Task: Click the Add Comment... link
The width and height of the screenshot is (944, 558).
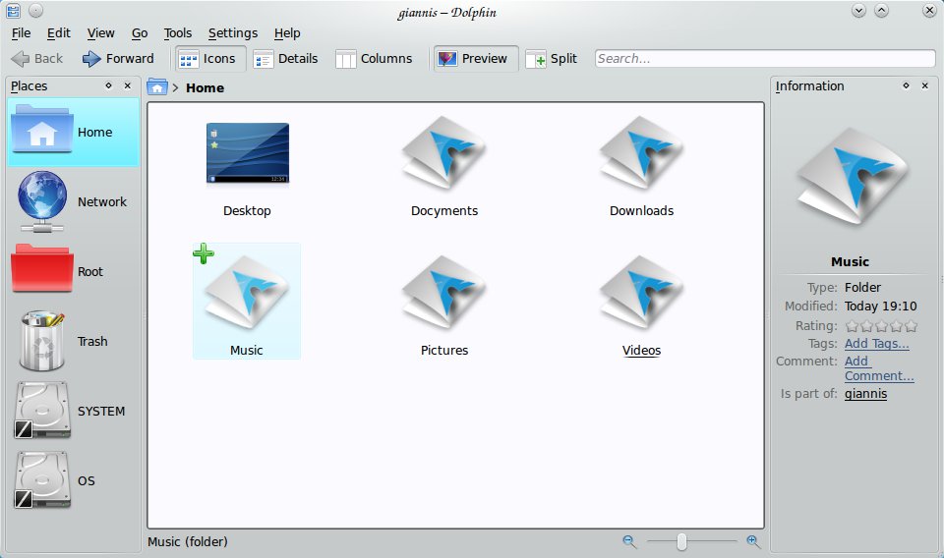Action: 879,368
